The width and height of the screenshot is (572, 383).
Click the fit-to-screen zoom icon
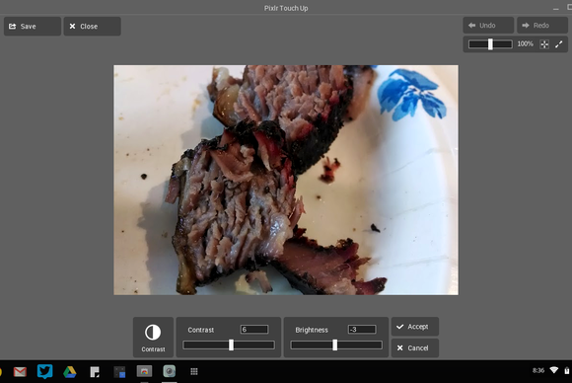[x=544, y=44]
